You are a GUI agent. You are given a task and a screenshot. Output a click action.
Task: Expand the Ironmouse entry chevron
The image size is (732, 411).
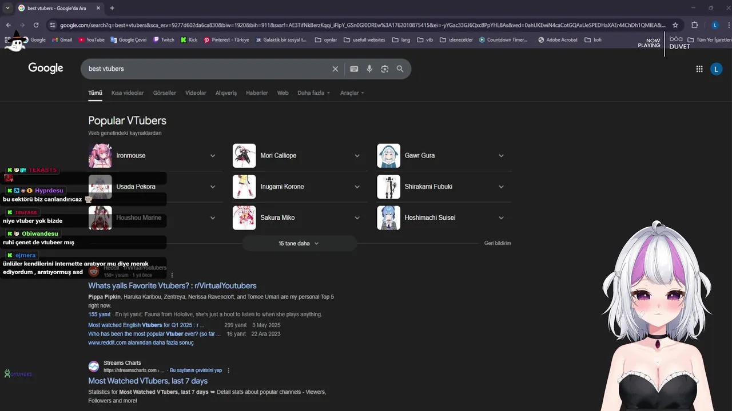[213, 156]
